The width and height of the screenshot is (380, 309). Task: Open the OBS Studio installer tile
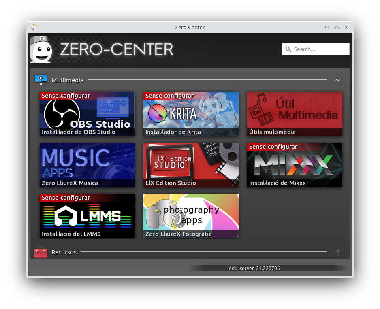pos(87,113)
